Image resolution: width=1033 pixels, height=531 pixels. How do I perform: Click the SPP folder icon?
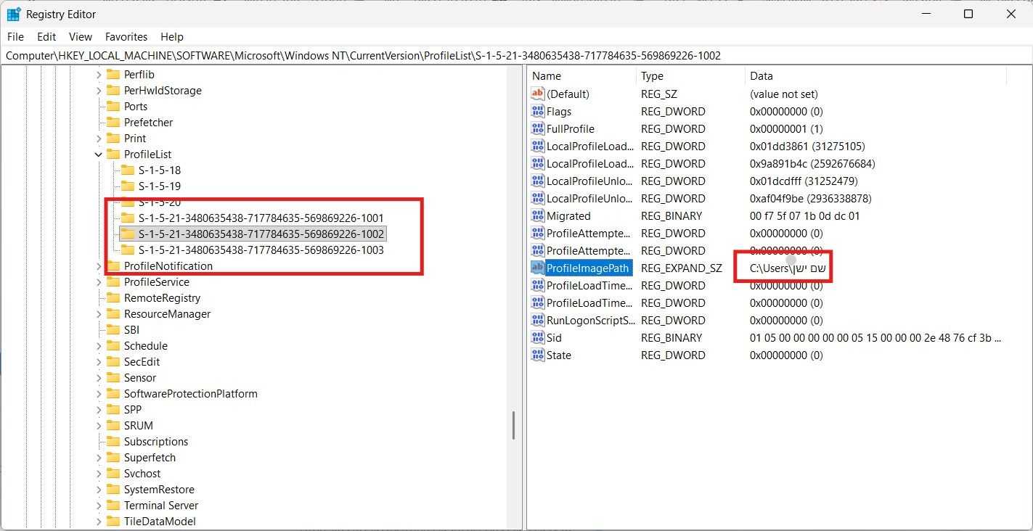click(x=113, y=410)
